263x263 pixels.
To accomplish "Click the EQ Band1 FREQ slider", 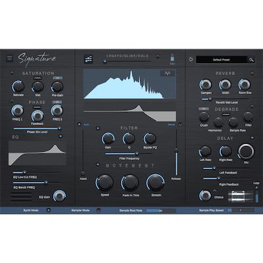I will pos(37,182).
